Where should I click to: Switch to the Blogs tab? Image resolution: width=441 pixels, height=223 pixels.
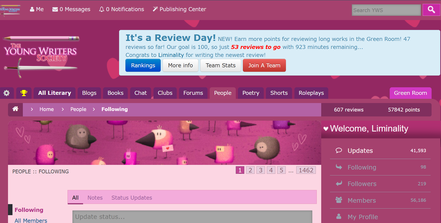pyautogui.click(x=89, y=93)
